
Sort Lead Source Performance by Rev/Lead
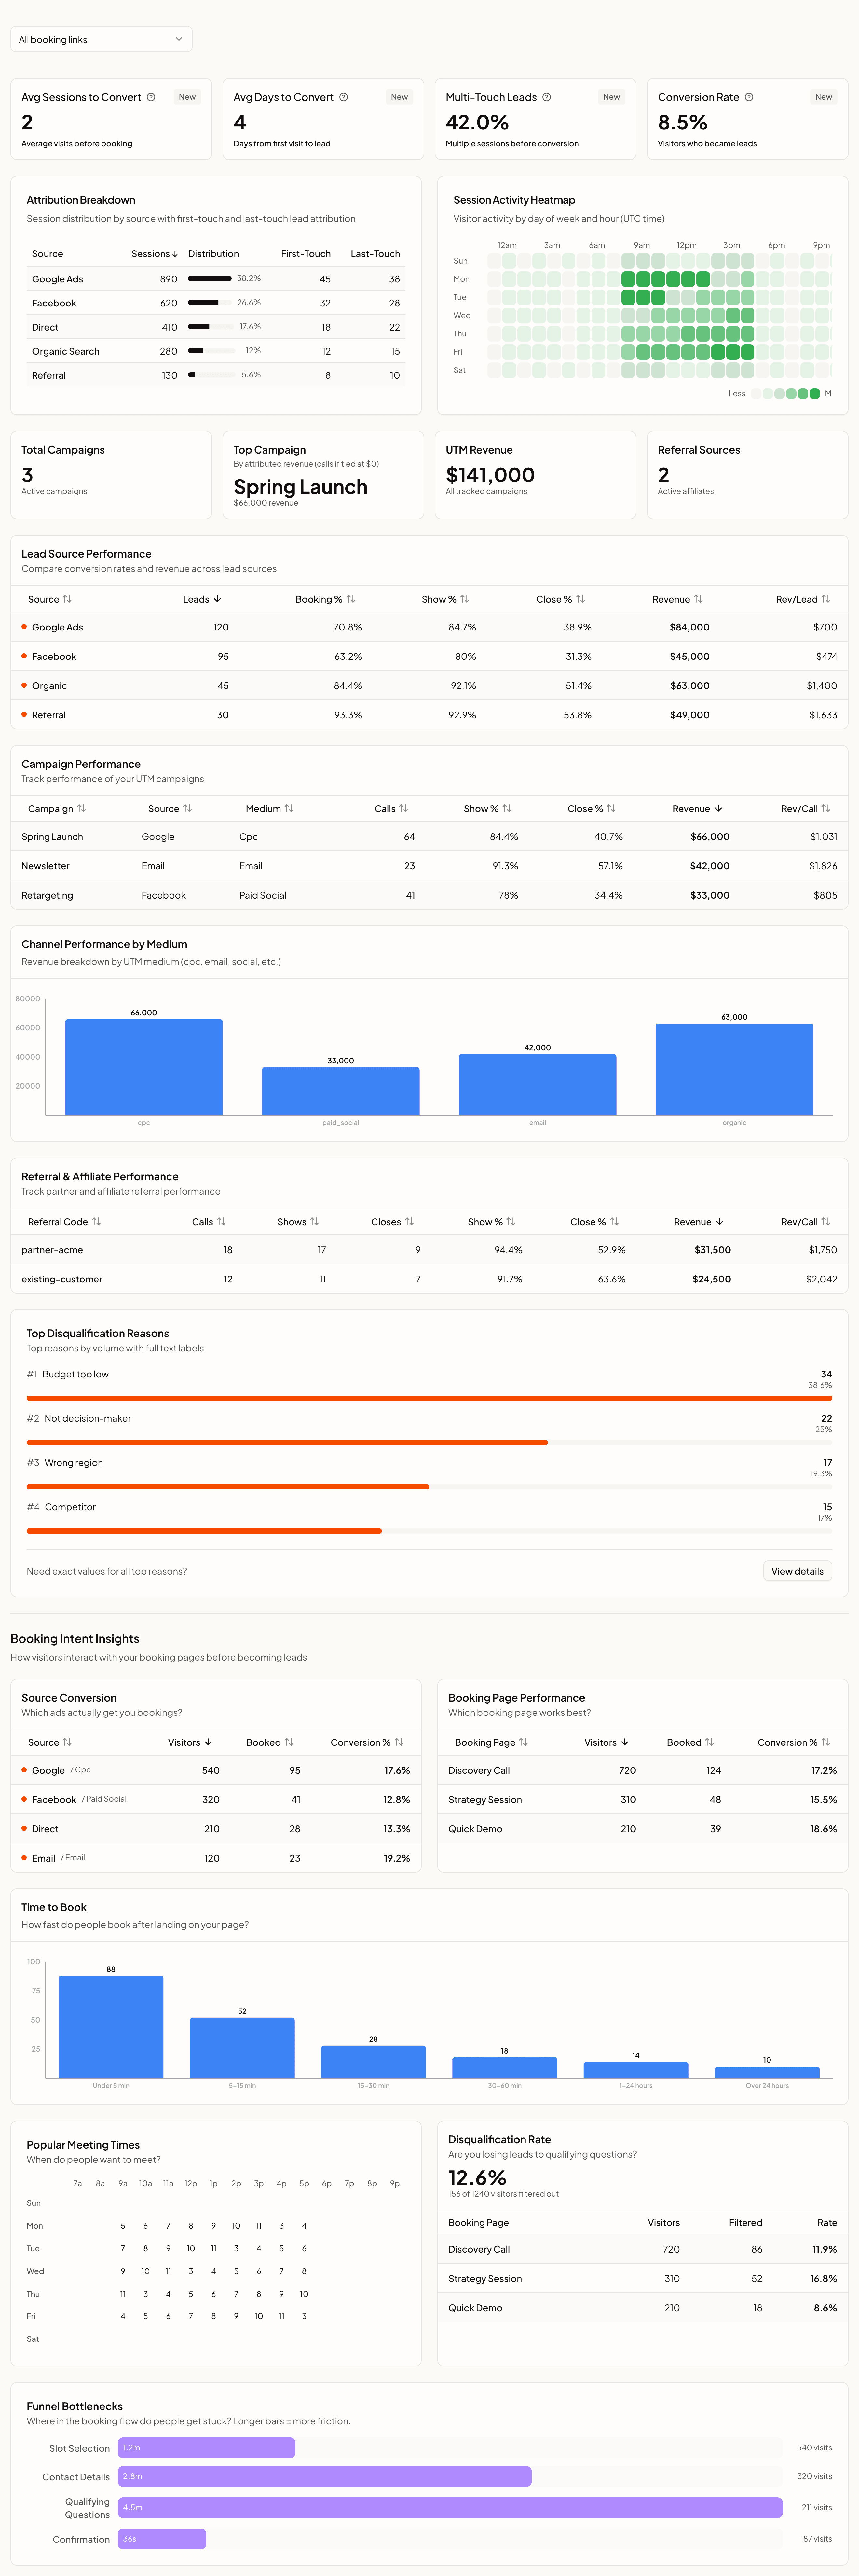click(x=803, y=599)
